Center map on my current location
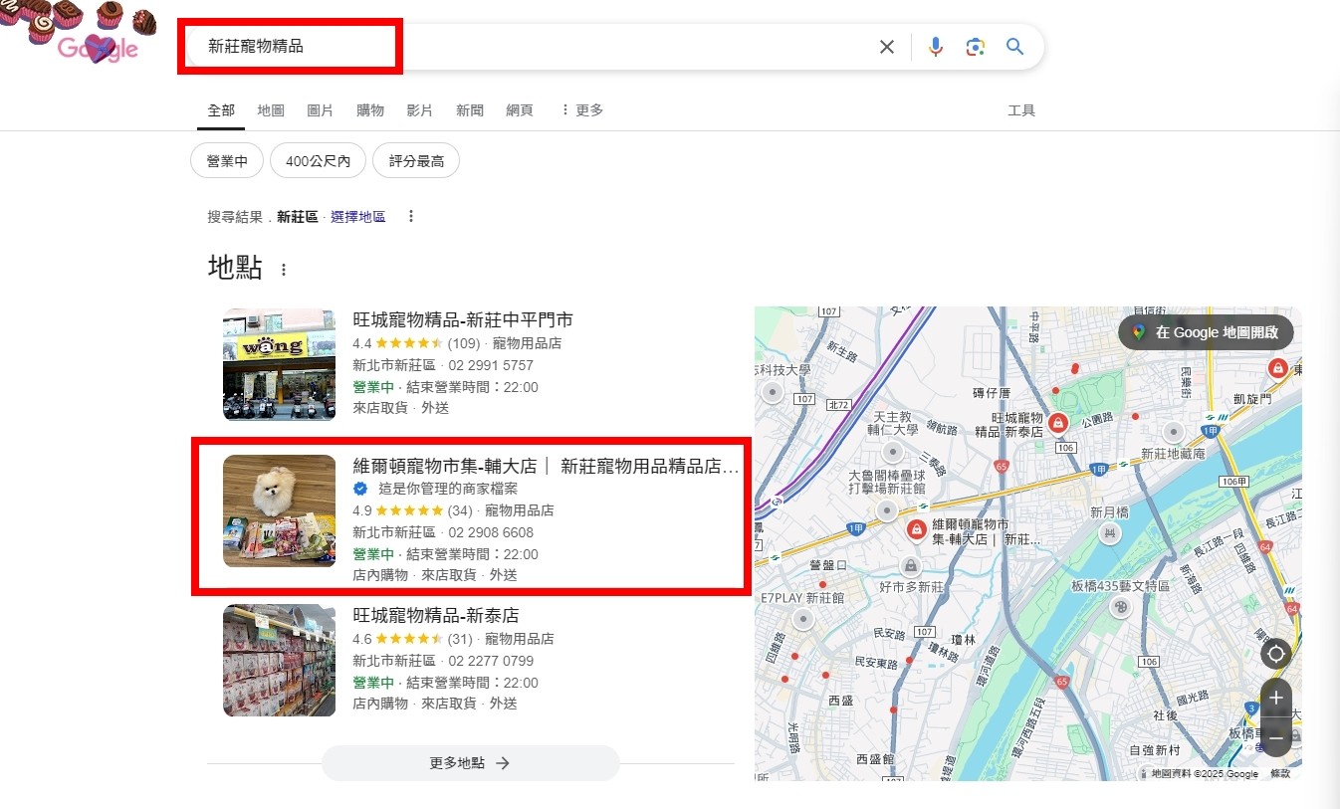Viewport: 1340px width, 809px height. [1275, 654]
